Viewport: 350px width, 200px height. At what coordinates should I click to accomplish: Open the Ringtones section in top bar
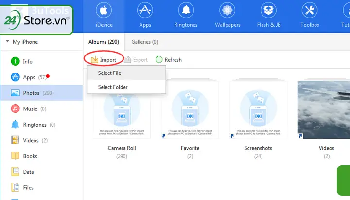[186, 16]
